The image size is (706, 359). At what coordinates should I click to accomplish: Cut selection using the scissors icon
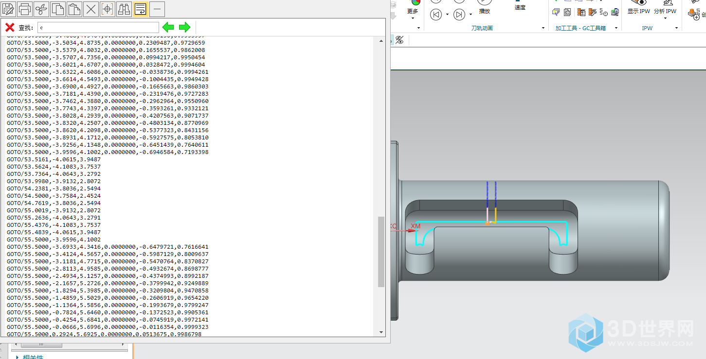click(x=42, y=9)
